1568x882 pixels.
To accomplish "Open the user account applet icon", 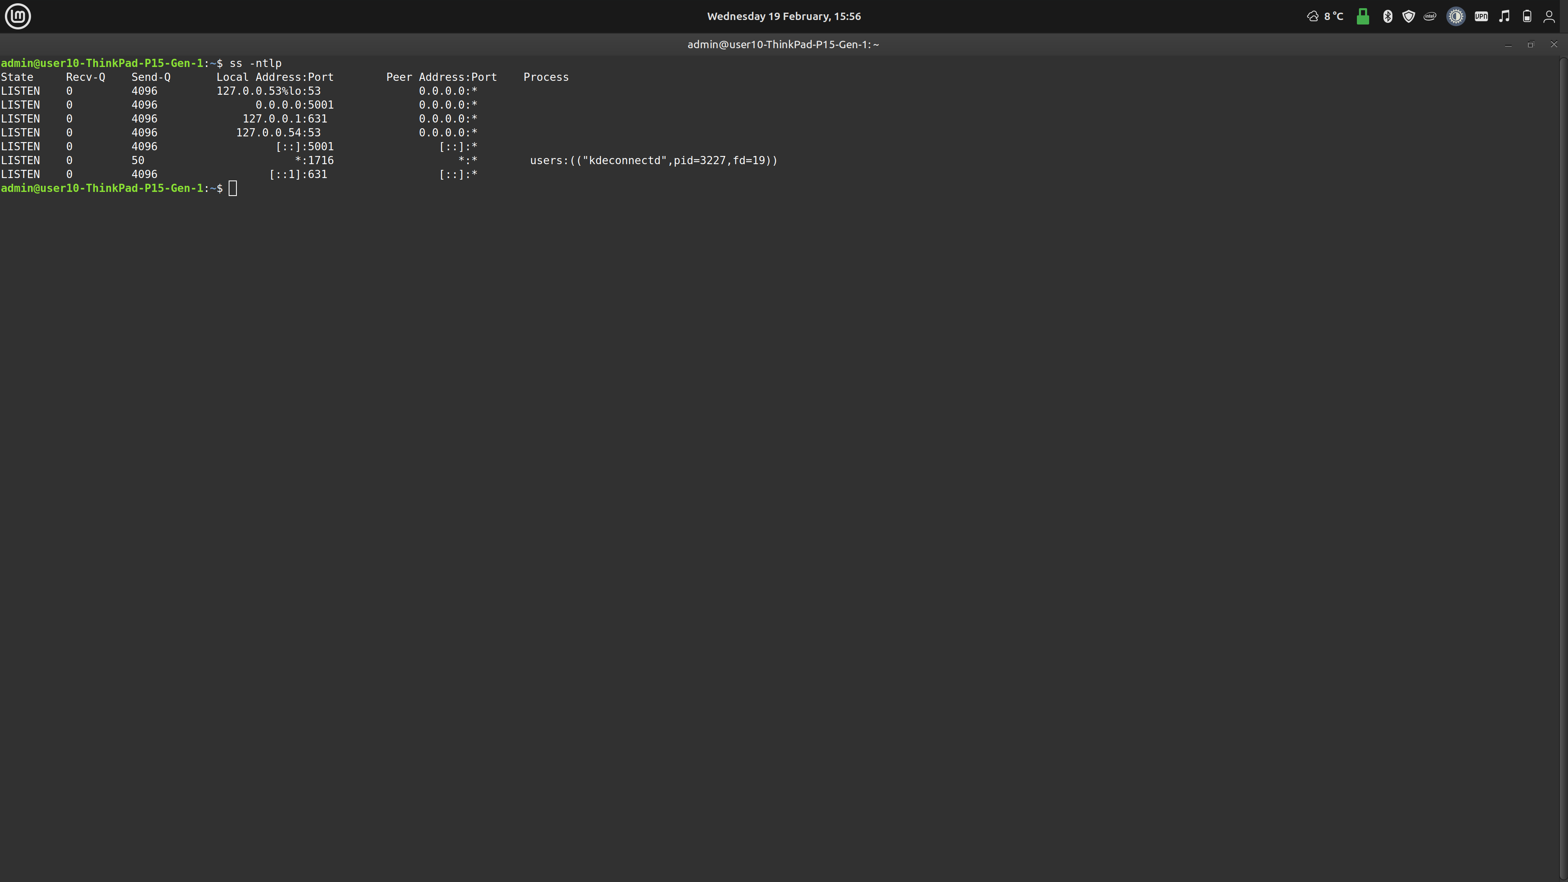I will pos(1549,16).
